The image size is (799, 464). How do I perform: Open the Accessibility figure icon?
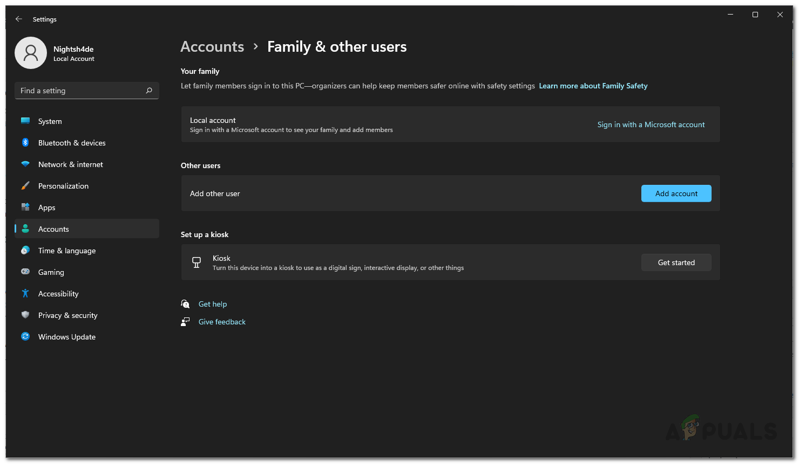25,294
